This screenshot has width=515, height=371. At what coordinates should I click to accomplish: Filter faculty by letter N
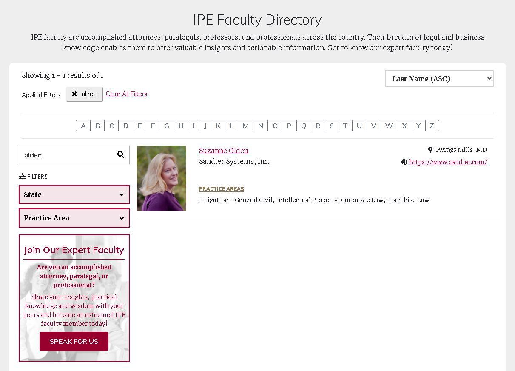point(260,126)
